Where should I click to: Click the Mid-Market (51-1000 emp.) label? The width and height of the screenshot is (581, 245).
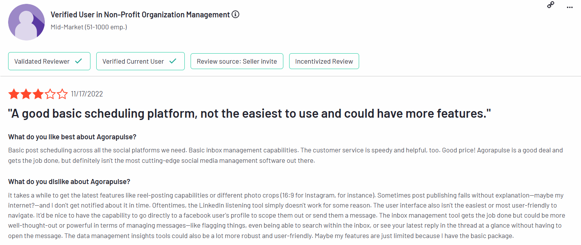pyautogui.click(x=89, y=27)
